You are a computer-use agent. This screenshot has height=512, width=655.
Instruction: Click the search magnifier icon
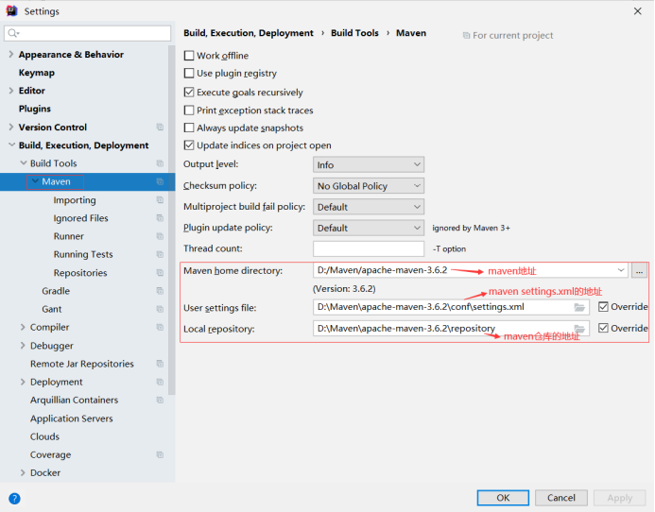coord(13,33)
